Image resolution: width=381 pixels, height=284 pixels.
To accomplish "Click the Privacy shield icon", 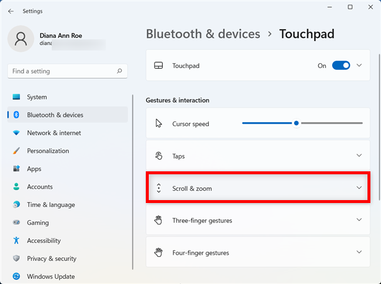I will (16, 258).
